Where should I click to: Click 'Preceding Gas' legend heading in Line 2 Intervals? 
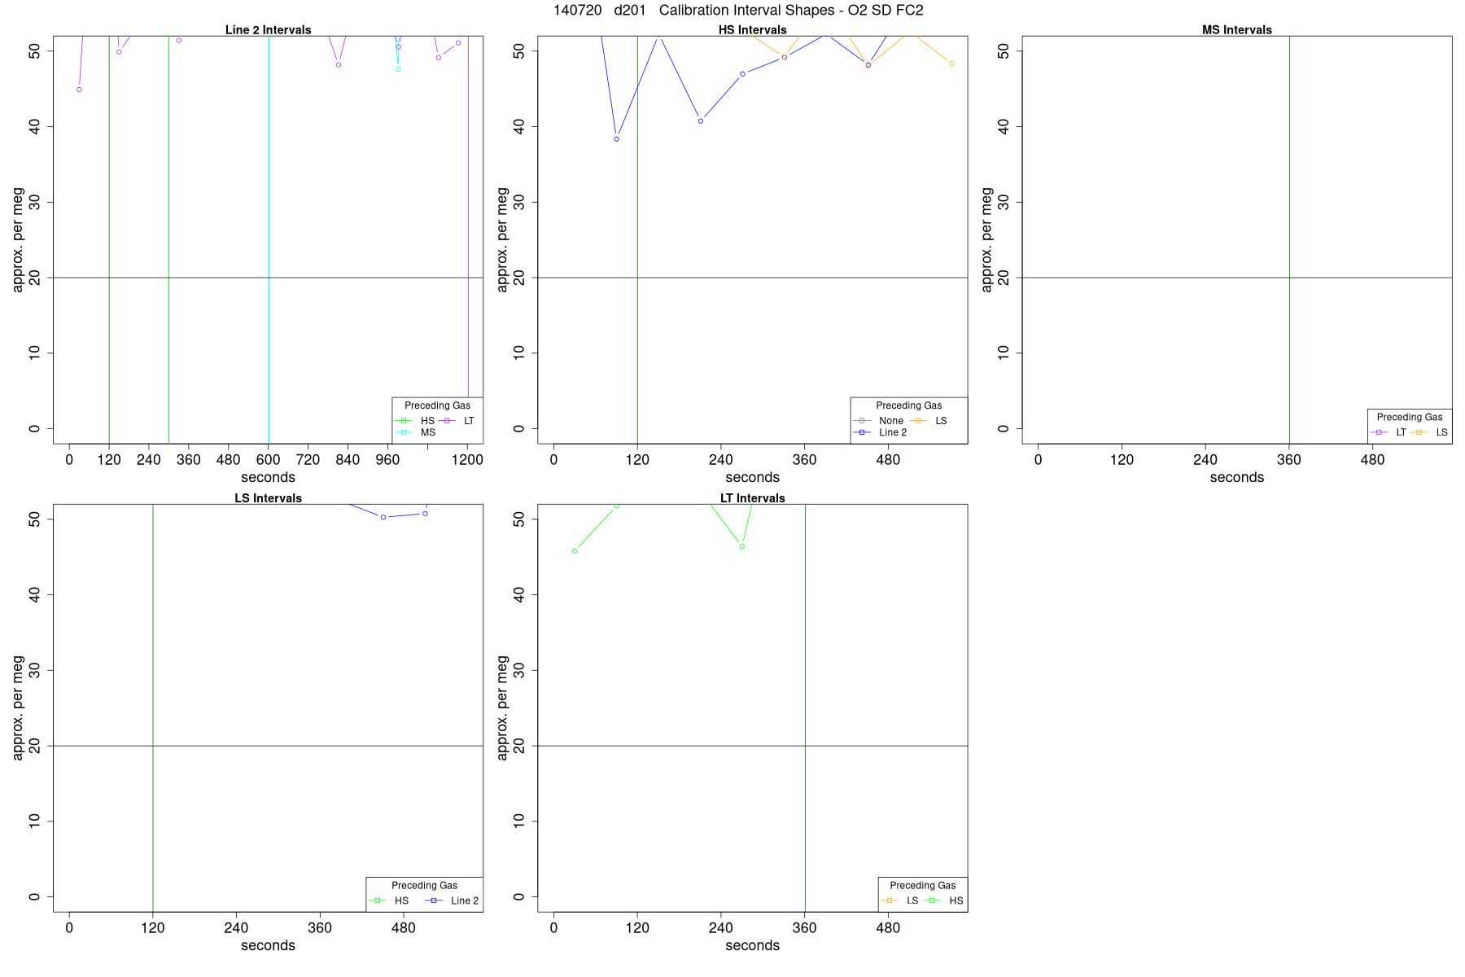point(437,405)
